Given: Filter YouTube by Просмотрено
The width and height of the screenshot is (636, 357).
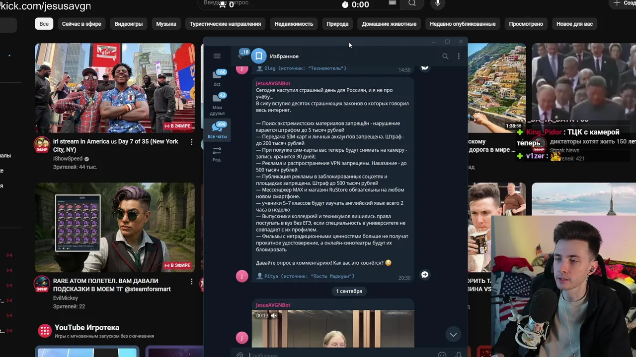Looking at the screenshot, I should click(x=526, y=24).
